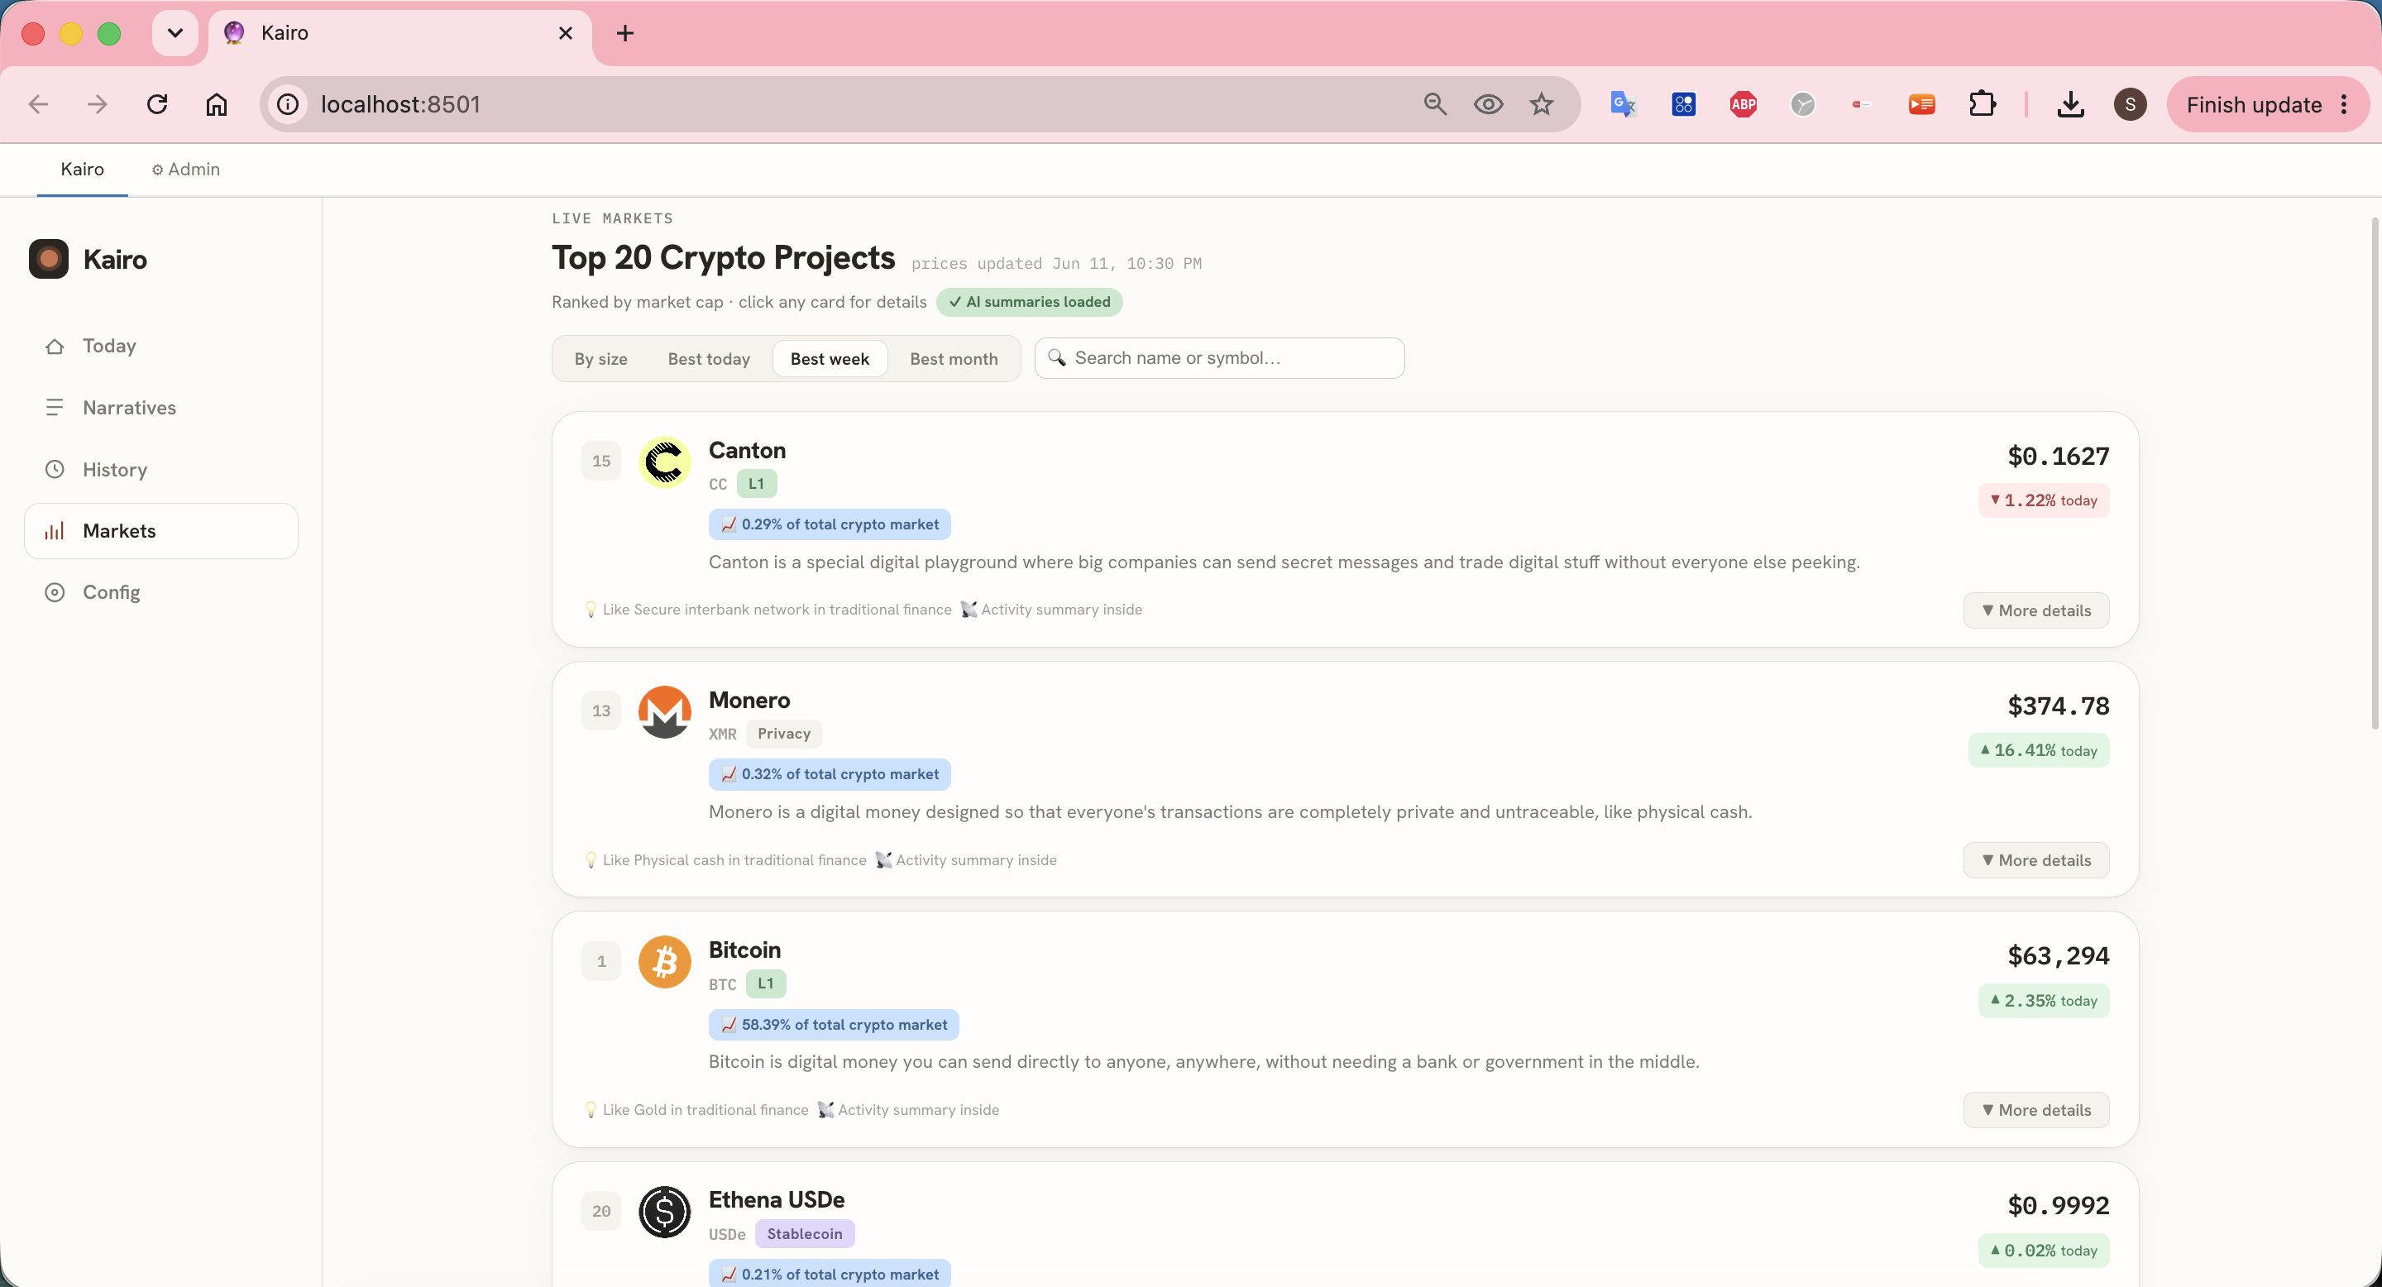Expand More details for Canton
This screenshot has height=1287, width=2382.
click(x=2036, y=610)
